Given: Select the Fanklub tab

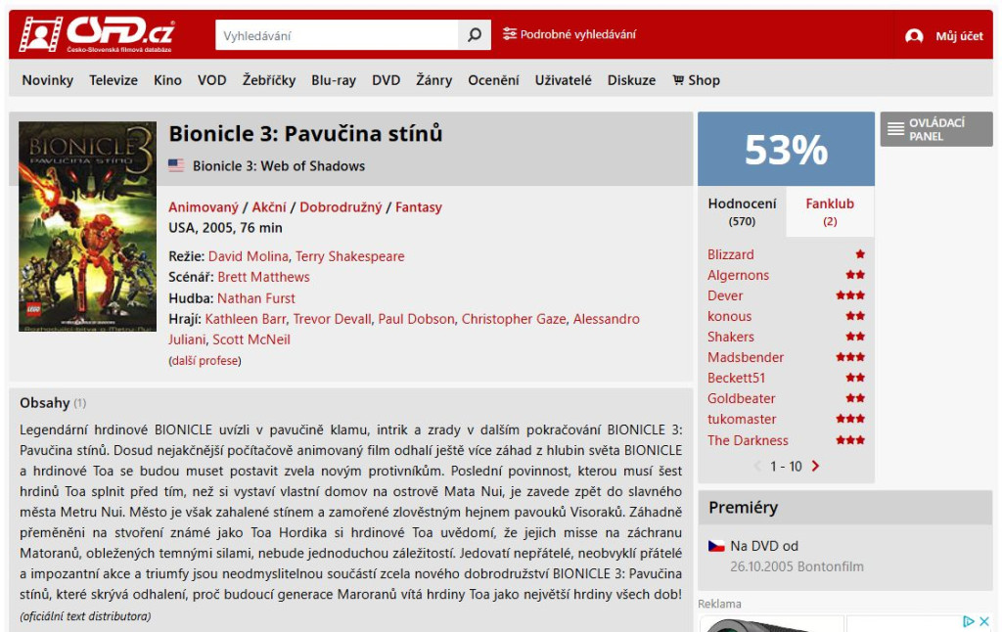Looking at the screenshot, I should [830, 211].
